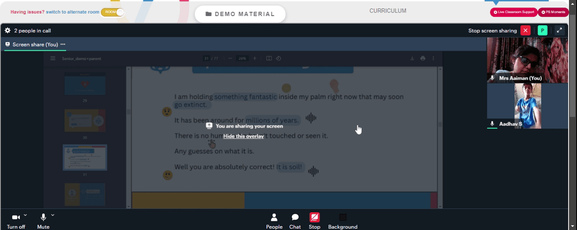Image resolution: width=577 pixels, height=230 pixels.
Task: Open call settings gear icon
Action: (x=8, y=31)
